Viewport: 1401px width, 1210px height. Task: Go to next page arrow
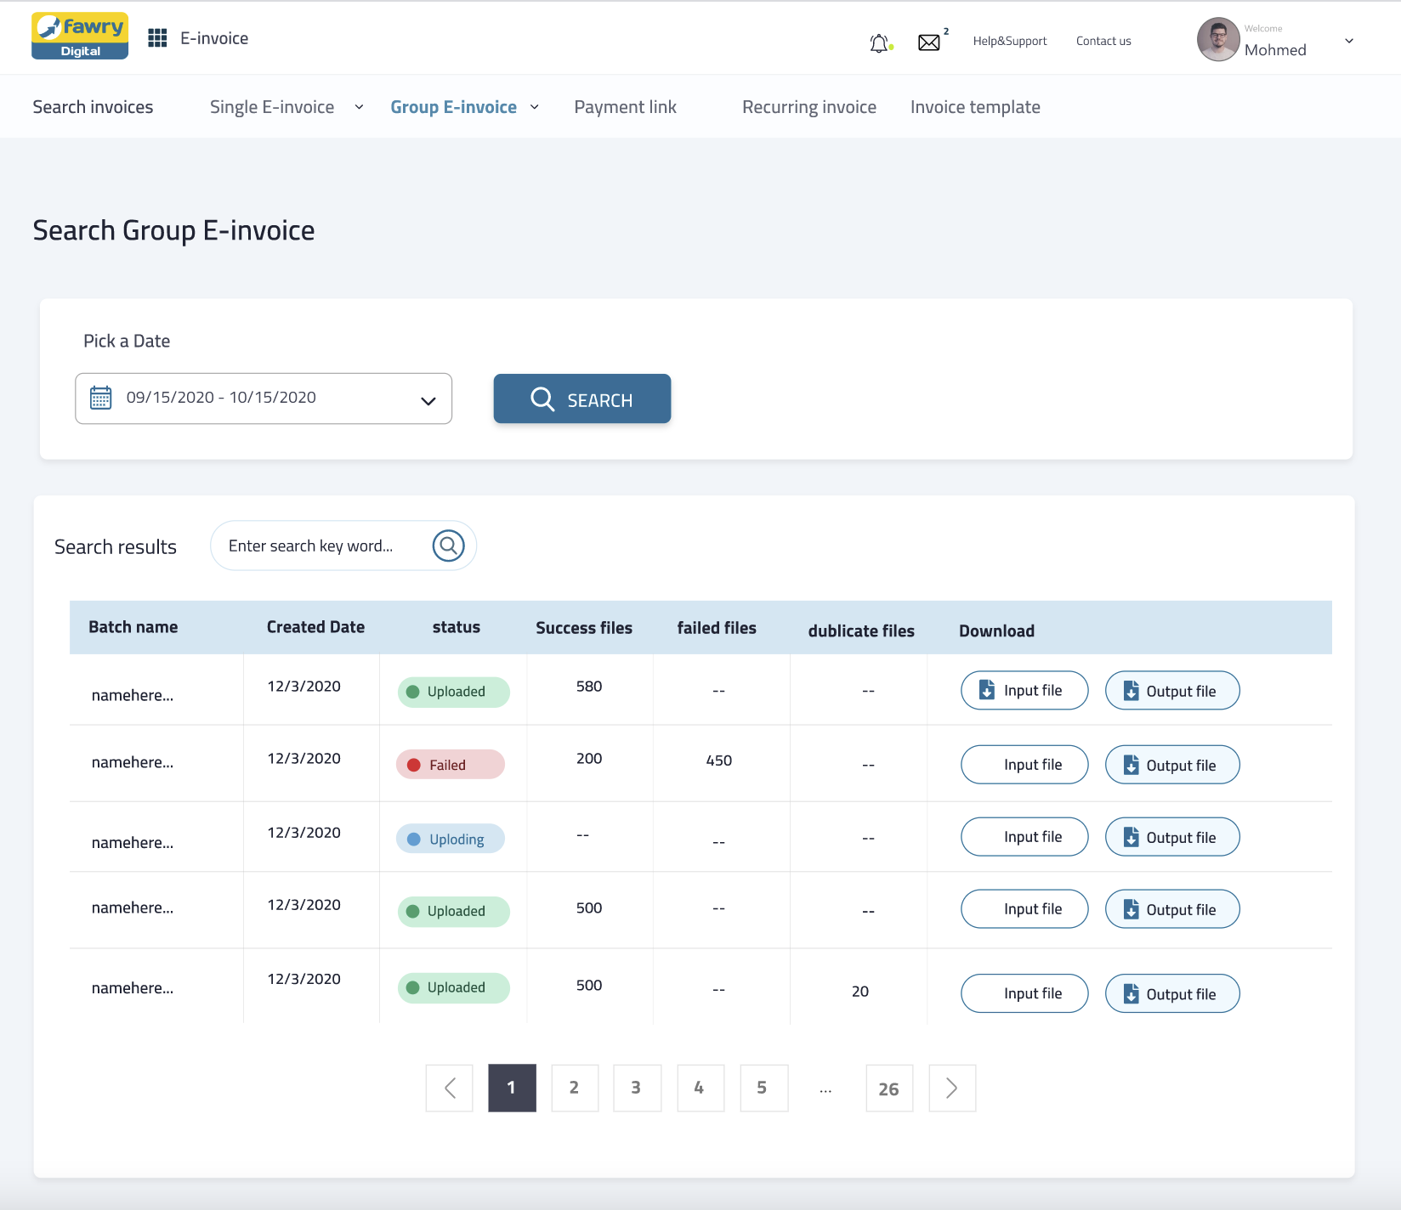[952, 1088]
